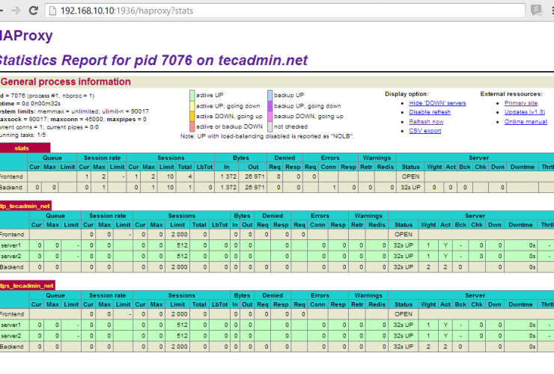Click the https_tecadmin_net proxy section header
554x374 pixels.
(27, 285)
